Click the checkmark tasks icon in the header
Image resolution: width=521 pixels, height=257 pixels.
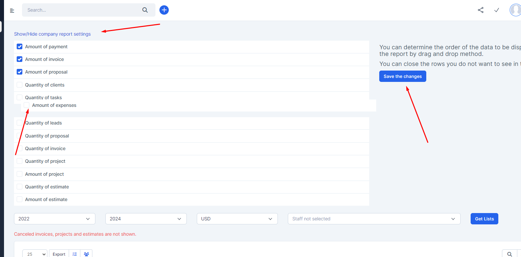pyautogui.click(x=497, y=10)
